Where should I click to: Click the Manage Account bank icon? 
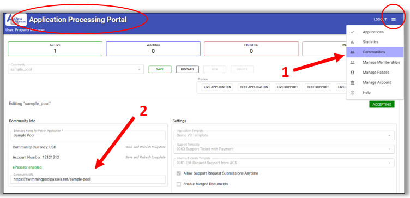pyautogui.click(x=352, y=82)
